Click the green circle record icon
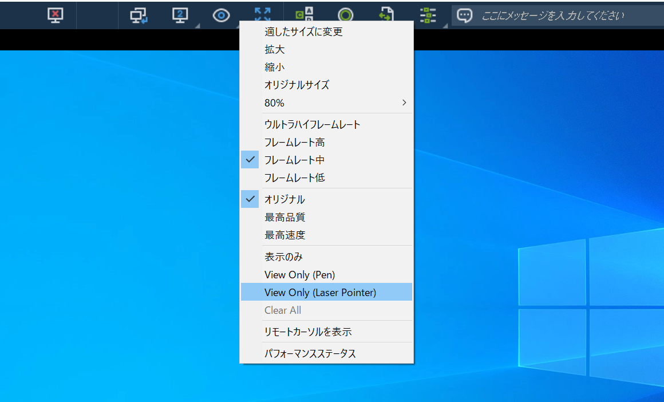 pos(346,15)
